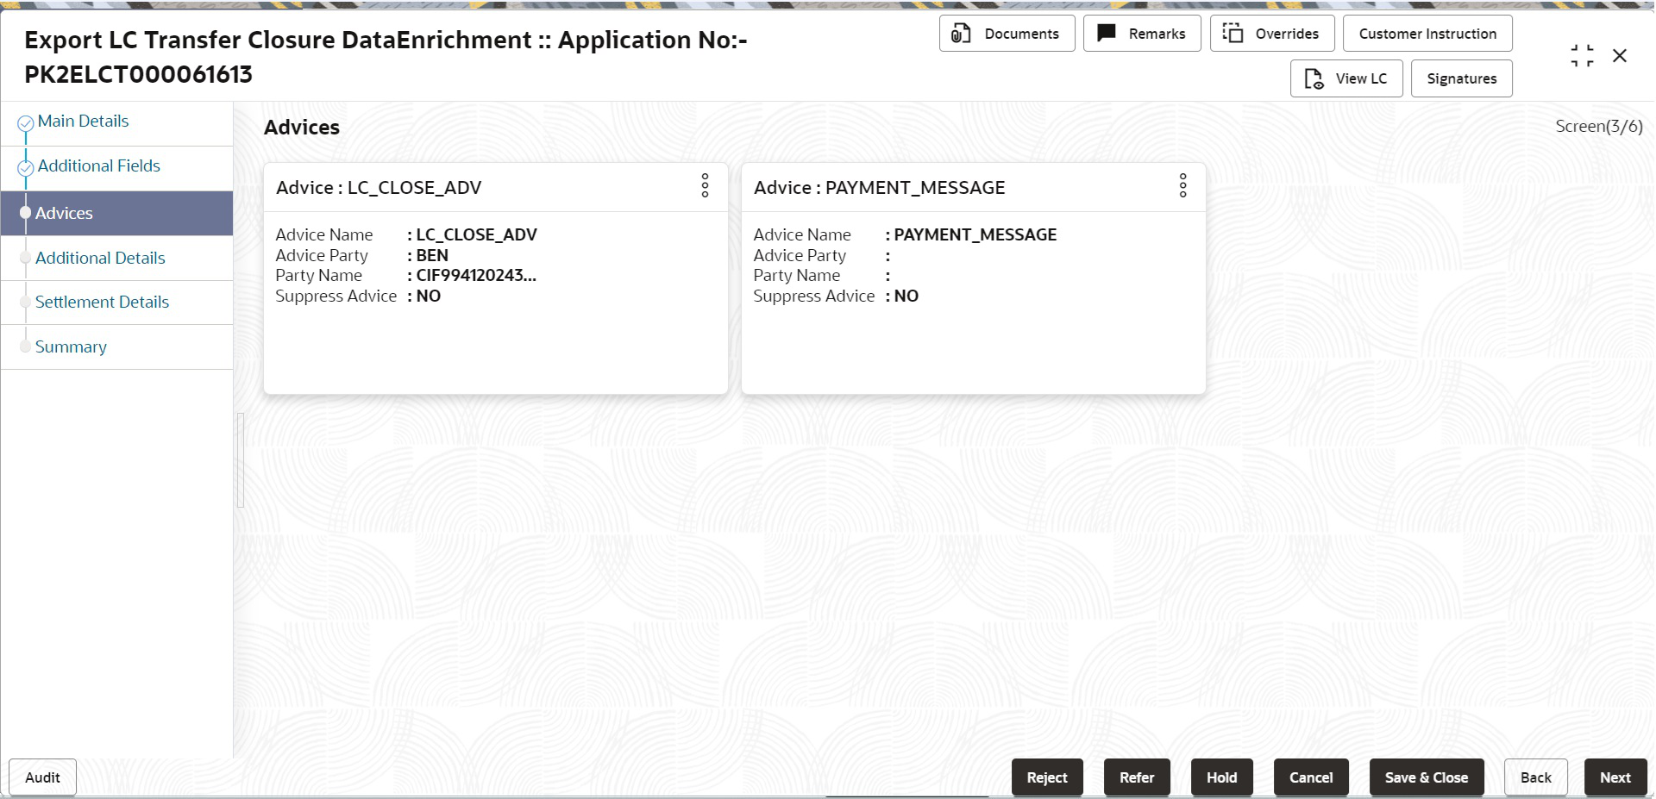The image size is (1656, 799).
Task: Open Signatures
Action: (1461, 78)
